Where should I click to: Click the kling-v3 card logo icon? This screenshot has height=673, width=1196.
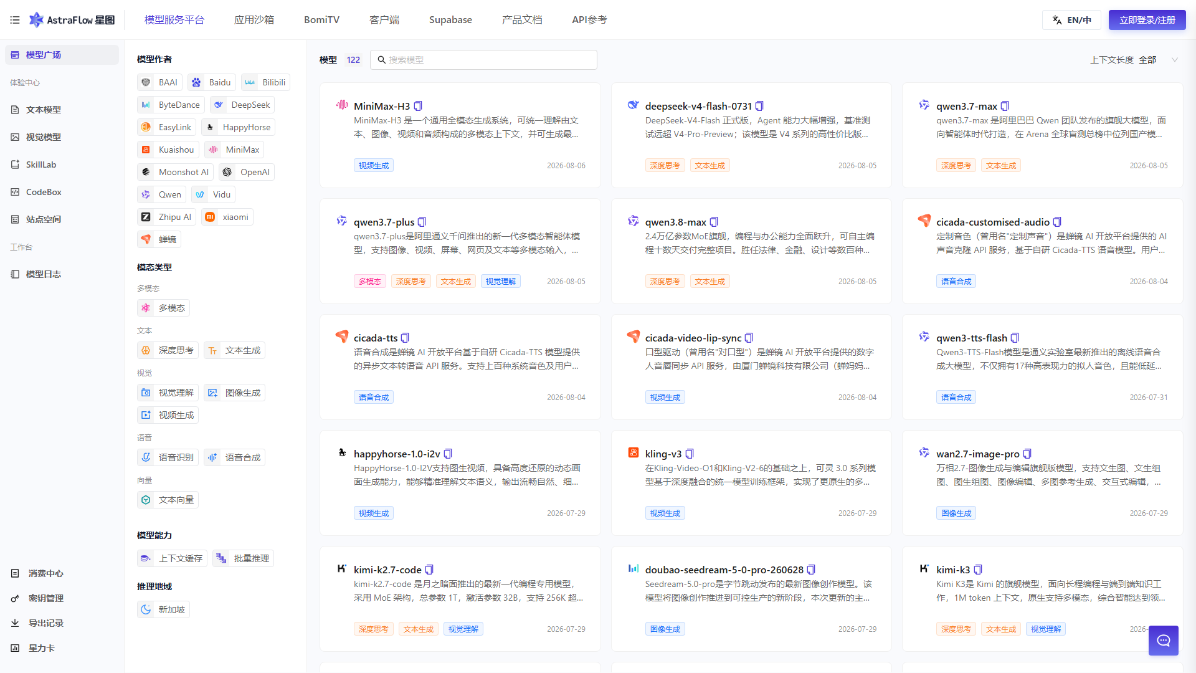pyautogui.click(x=634, y=452)
